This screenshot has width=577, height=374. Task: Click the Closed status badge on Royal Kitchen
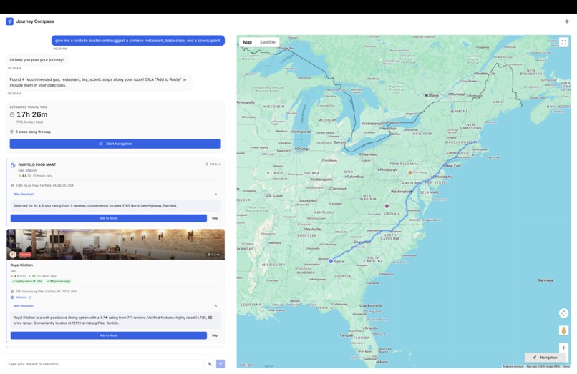point(25,255)
